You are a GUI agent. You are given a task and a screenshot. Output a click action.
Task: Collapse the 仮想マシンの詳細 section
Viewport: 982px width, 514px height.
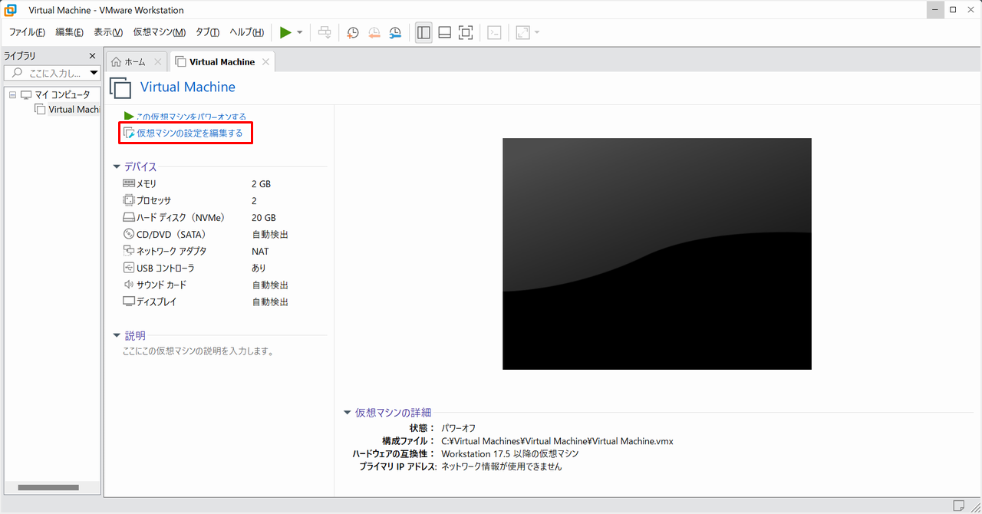point(348,413)
